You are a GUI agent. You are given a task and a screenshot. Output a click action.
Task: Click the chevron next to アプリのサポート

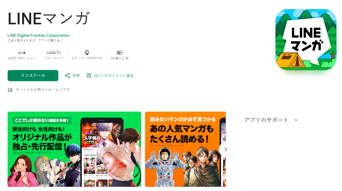point(296,120)
